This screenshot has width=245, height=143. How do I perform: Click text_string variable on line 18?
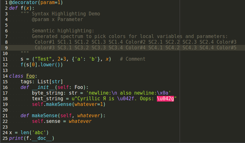coord(47,99)
